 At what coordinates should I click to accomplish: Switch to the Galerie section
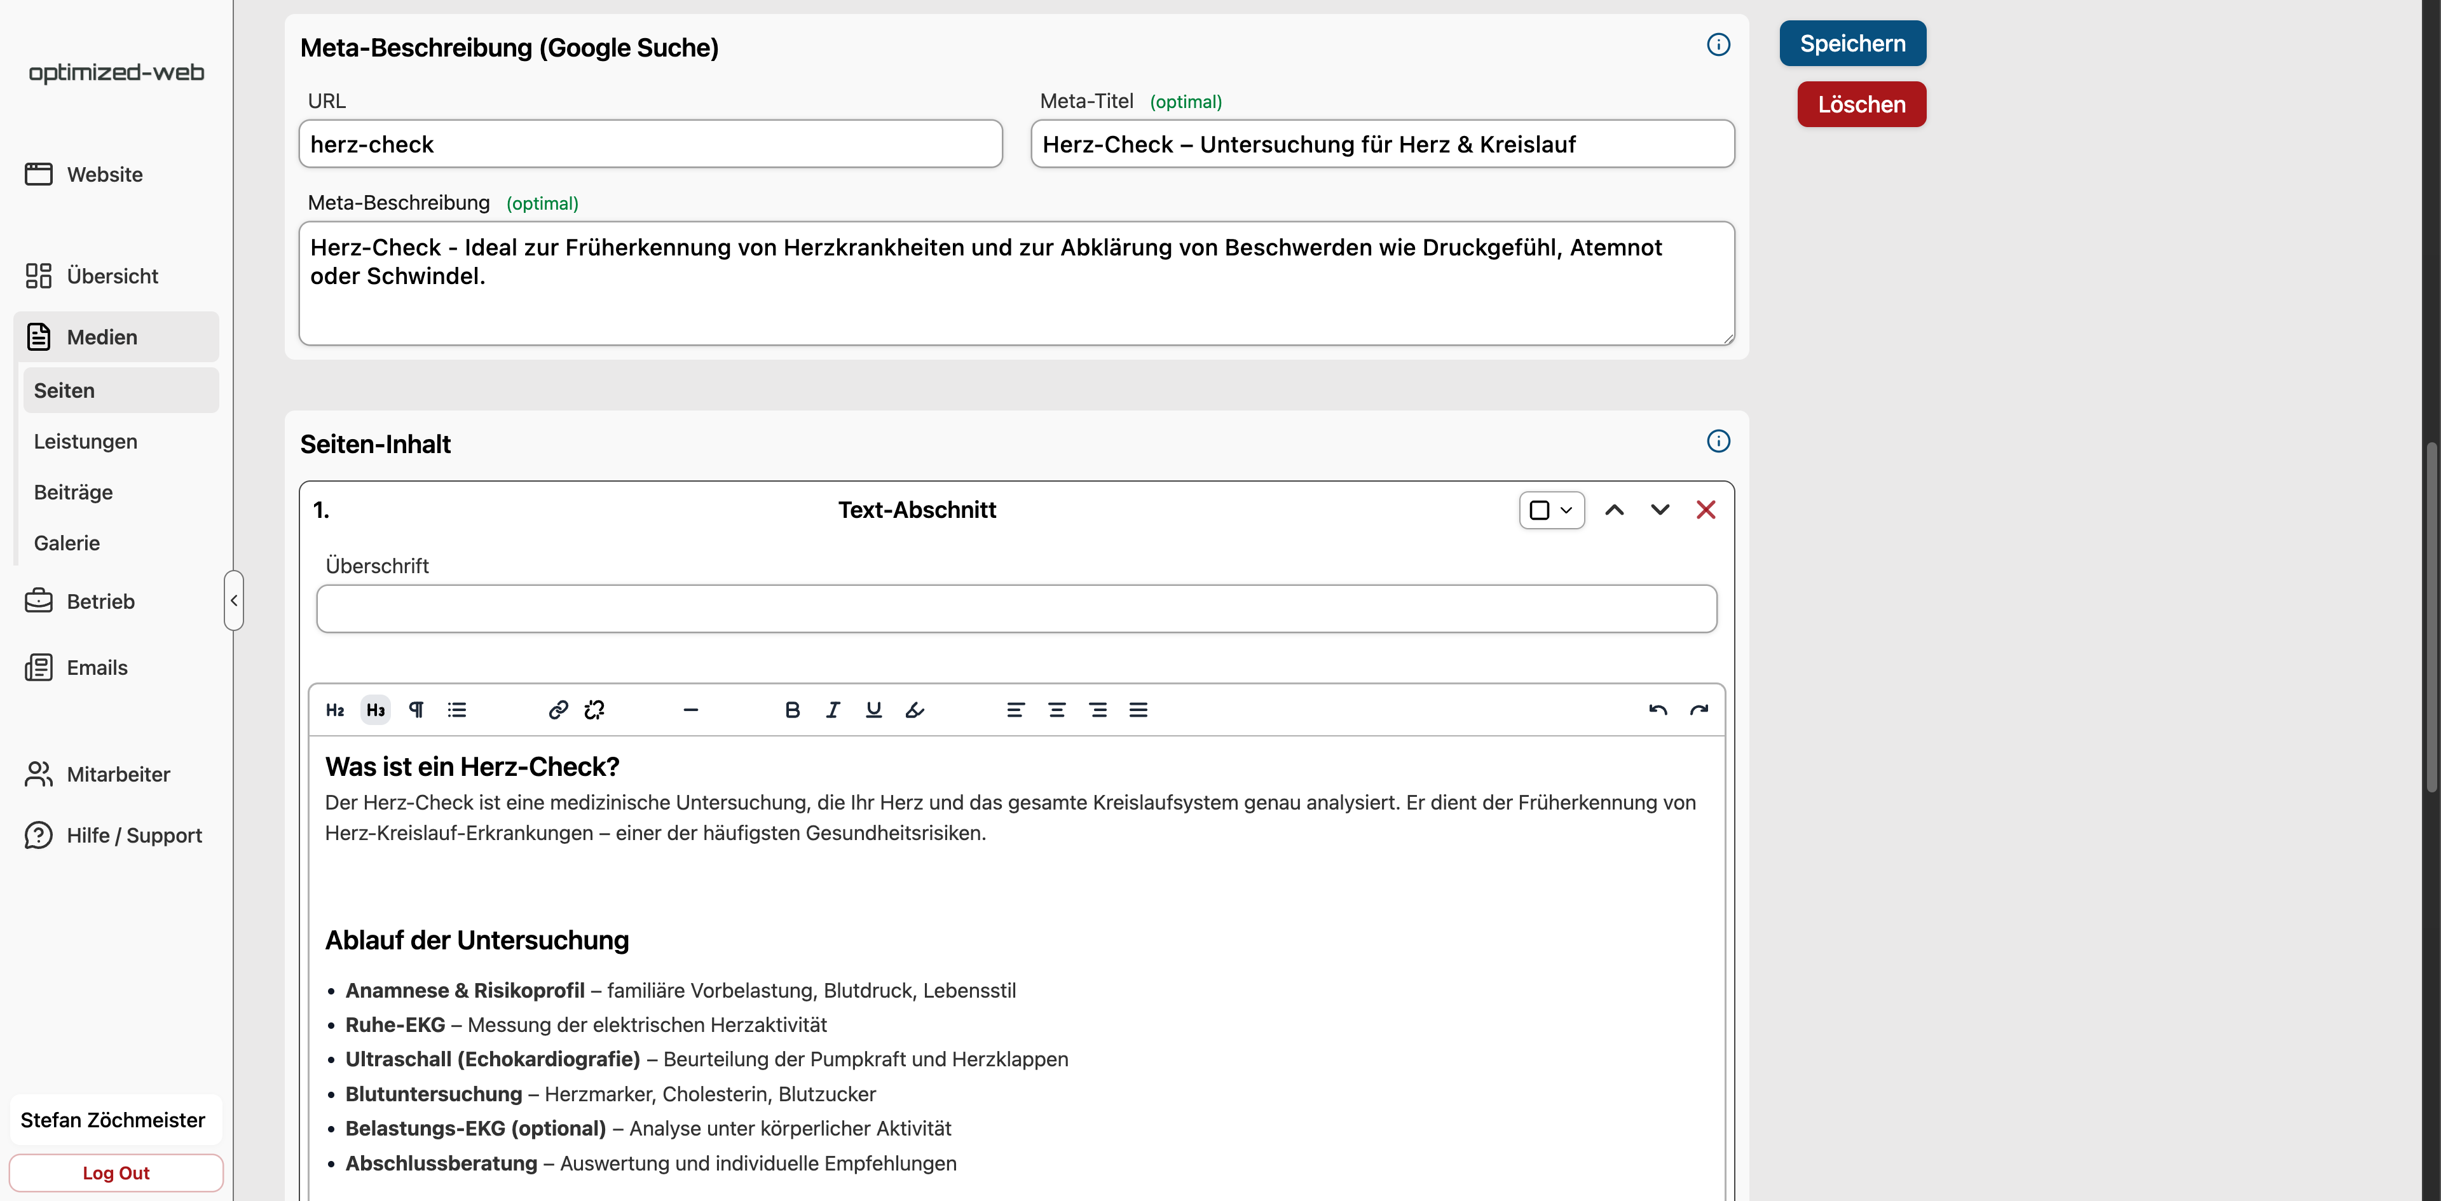tap(66, 543)
